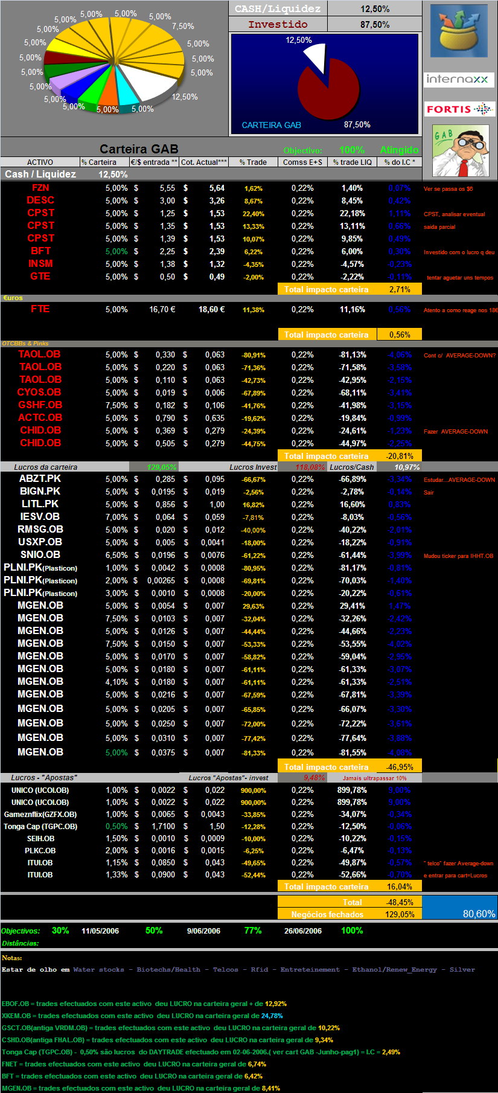Viewport: 498px width, 1093px height.
Task: Select the LITL.PK ticker cell
Action: click(x=40, y=504)
